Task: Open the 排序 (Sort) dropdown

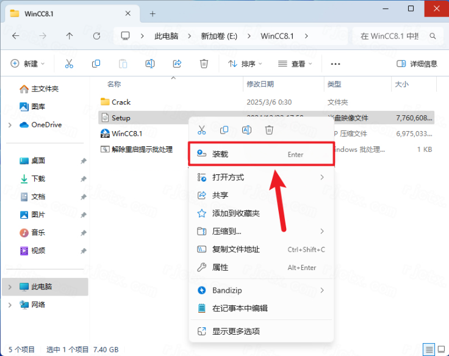Action: (x=245, y=63)
